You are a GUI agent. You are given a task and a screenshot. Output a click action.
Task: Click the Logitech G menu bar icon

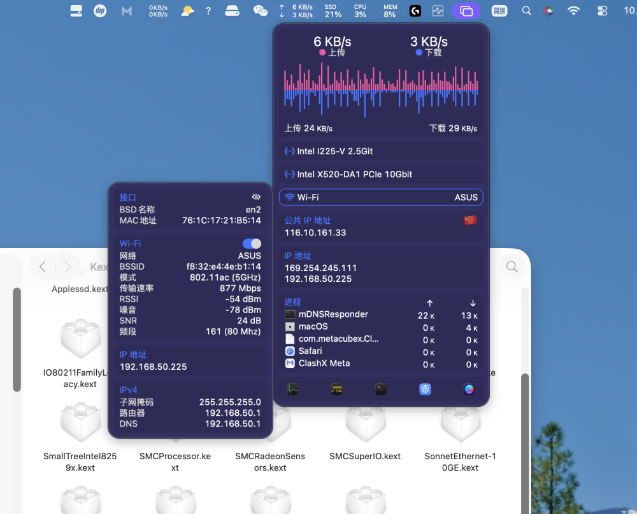tap(415, 11)
